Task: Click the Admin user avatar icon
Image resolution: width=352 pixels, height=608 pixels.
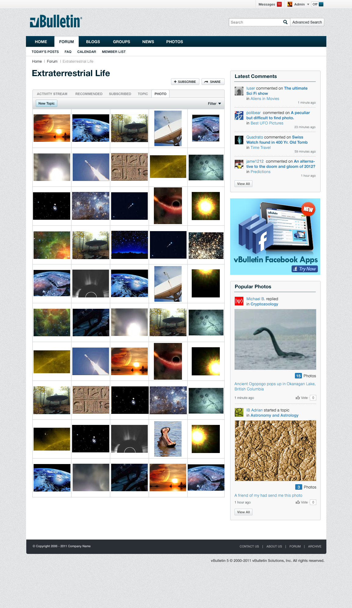Action: pyautogui.click(x=290, y=4)
